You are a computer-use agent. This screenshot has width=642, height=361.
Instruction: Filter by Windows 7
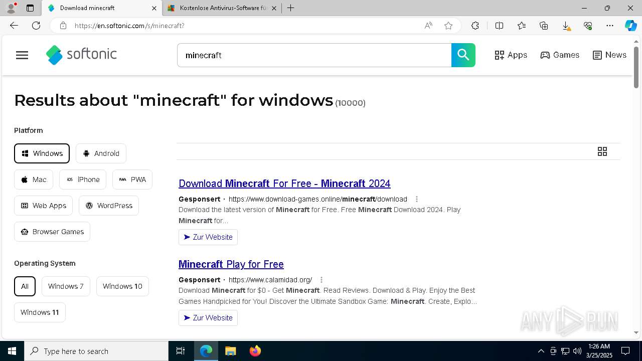point(66,286)
